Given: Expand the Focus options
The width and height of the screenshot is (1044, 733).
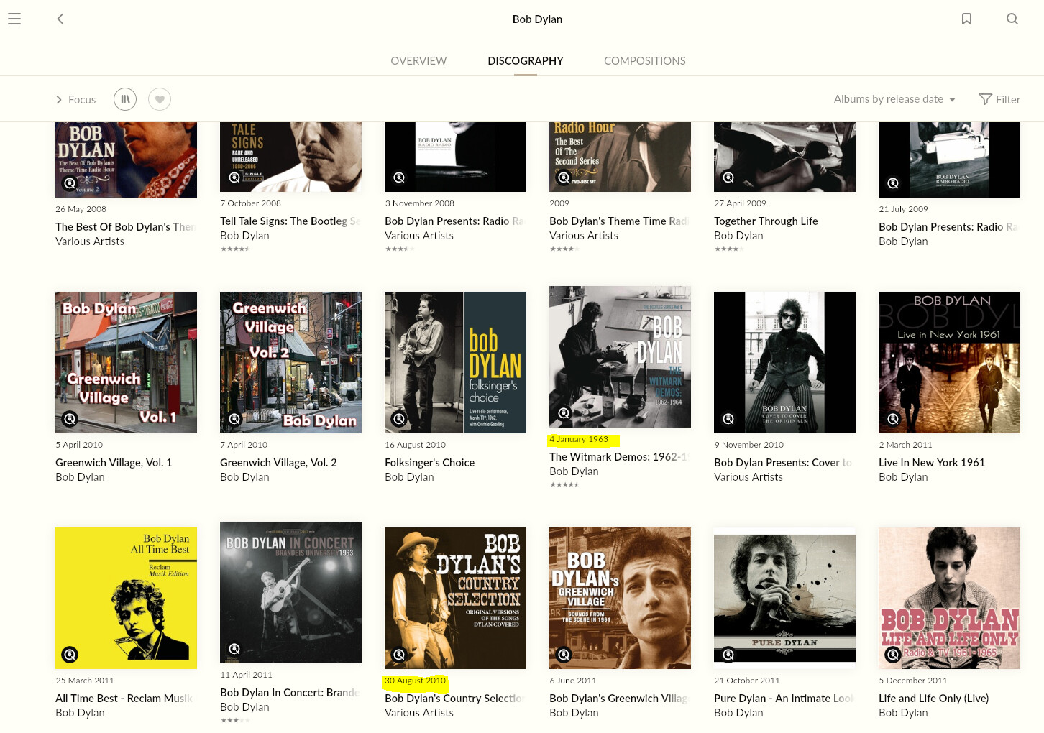Looking at the screenshot, I should (x=76, y=100).
